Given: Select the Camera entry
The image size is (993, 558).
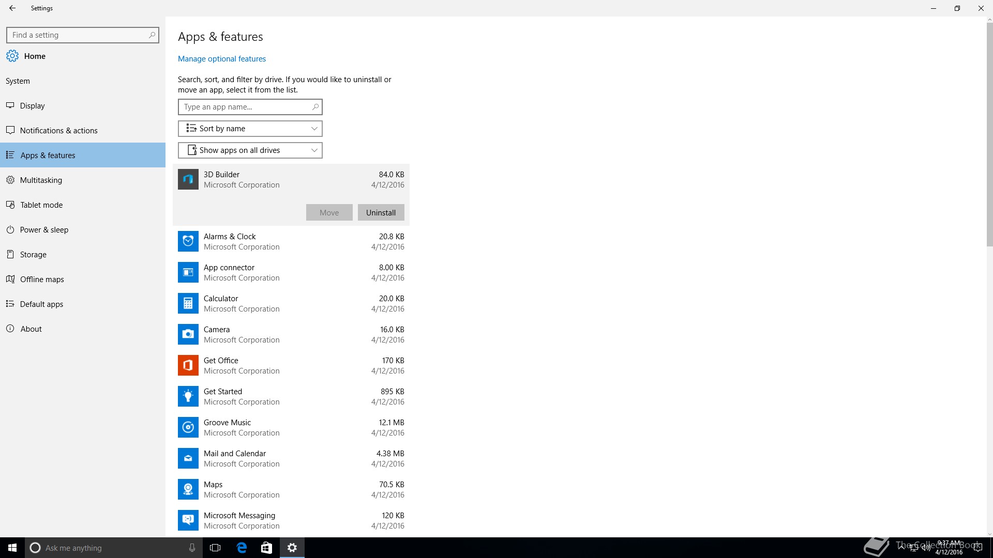Looking at the screenshot, I should (291, 334).
